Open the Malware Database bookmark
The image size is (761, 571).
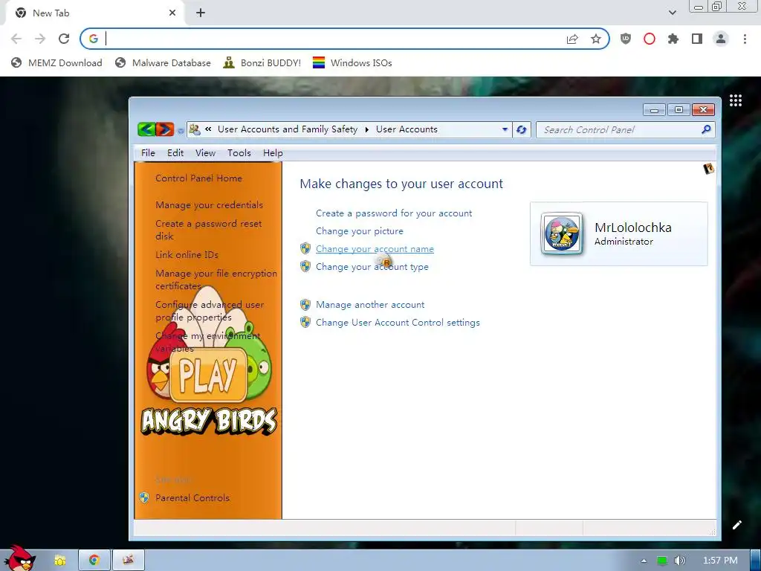tap(163, 62)
